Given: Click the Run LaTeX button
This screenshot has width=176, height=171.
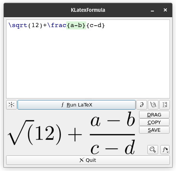Looking at the screenshot, I should pos(77,105).
